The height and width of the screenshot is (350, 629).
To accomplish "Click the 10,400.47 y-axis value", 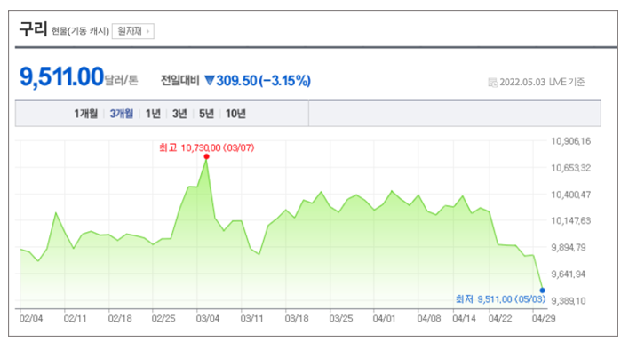I will [x=571, y=195].
